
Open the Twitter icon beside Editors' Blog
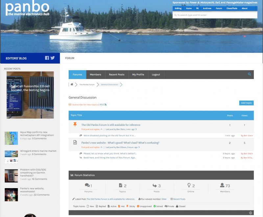tap(53, 58)
